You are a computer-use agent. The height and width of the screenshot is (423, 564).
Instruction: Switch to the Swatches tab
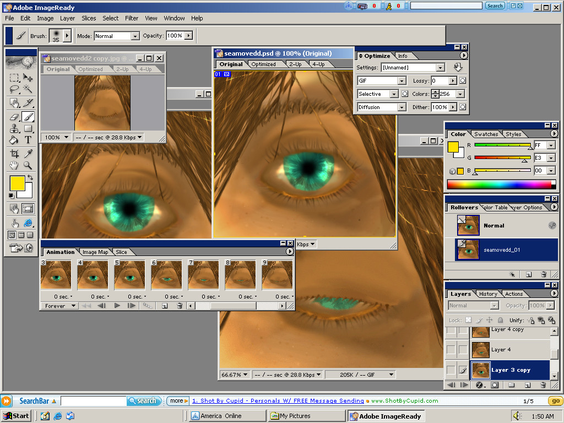[x=486, y=134]
